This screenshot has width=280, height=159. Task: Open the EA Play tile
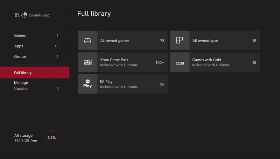(x=123, y=84)
